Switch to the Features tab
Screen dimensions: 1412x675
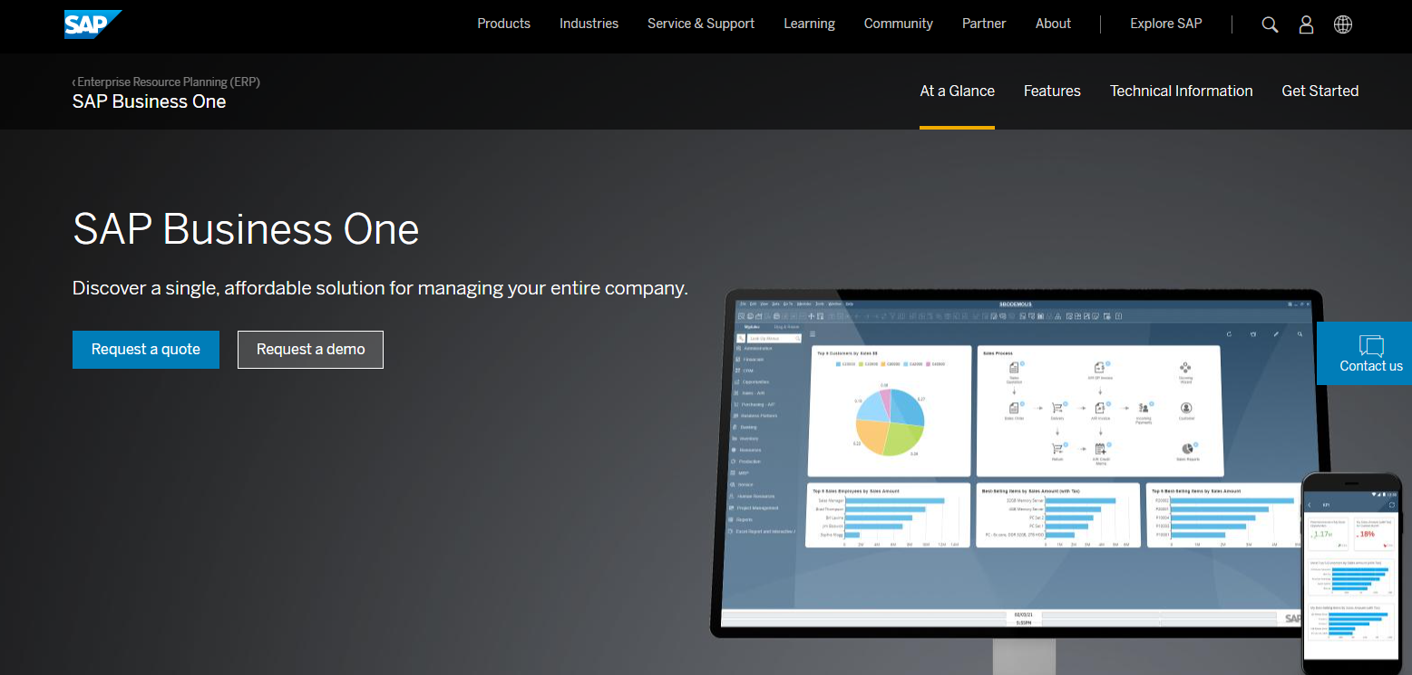[1052, 91]
